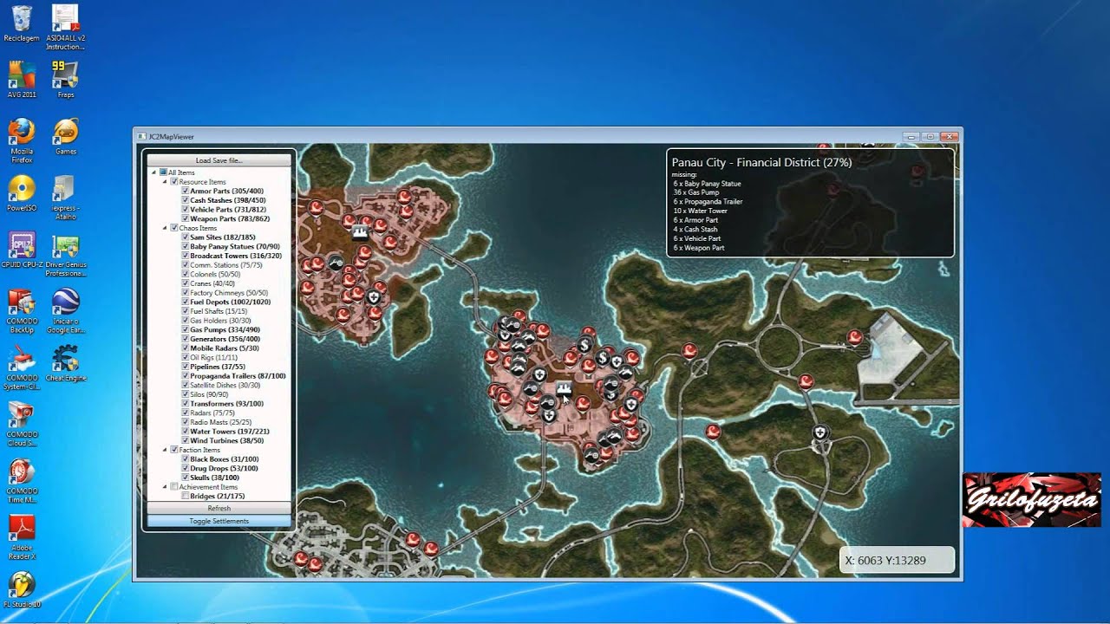The width and height of the screenshot is (1110, 624).
Task: Toggle the Faction Items checkbox
Action: coord(174,450)
